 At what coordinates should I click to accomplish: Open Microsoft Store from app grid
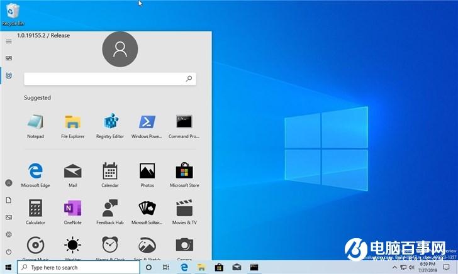point(184,175)
